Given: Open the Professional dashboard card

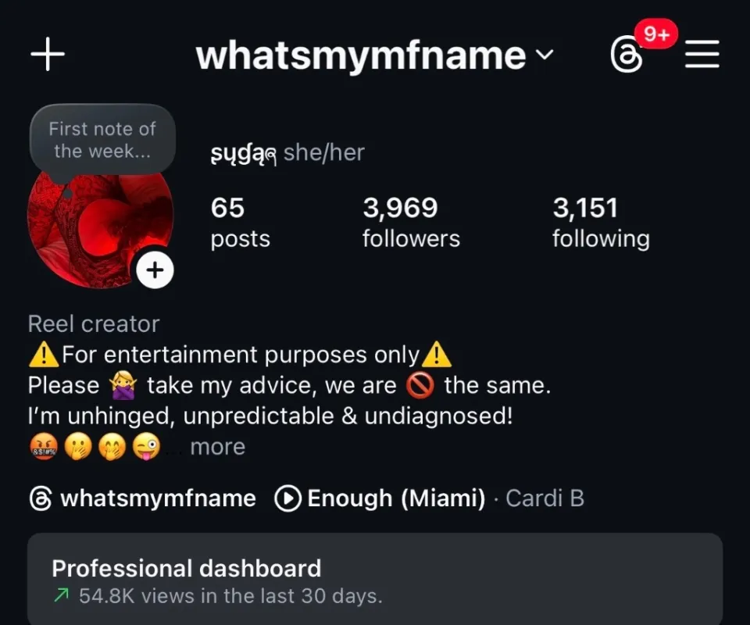Looking at the screenshot, I should tap(374, 579).
